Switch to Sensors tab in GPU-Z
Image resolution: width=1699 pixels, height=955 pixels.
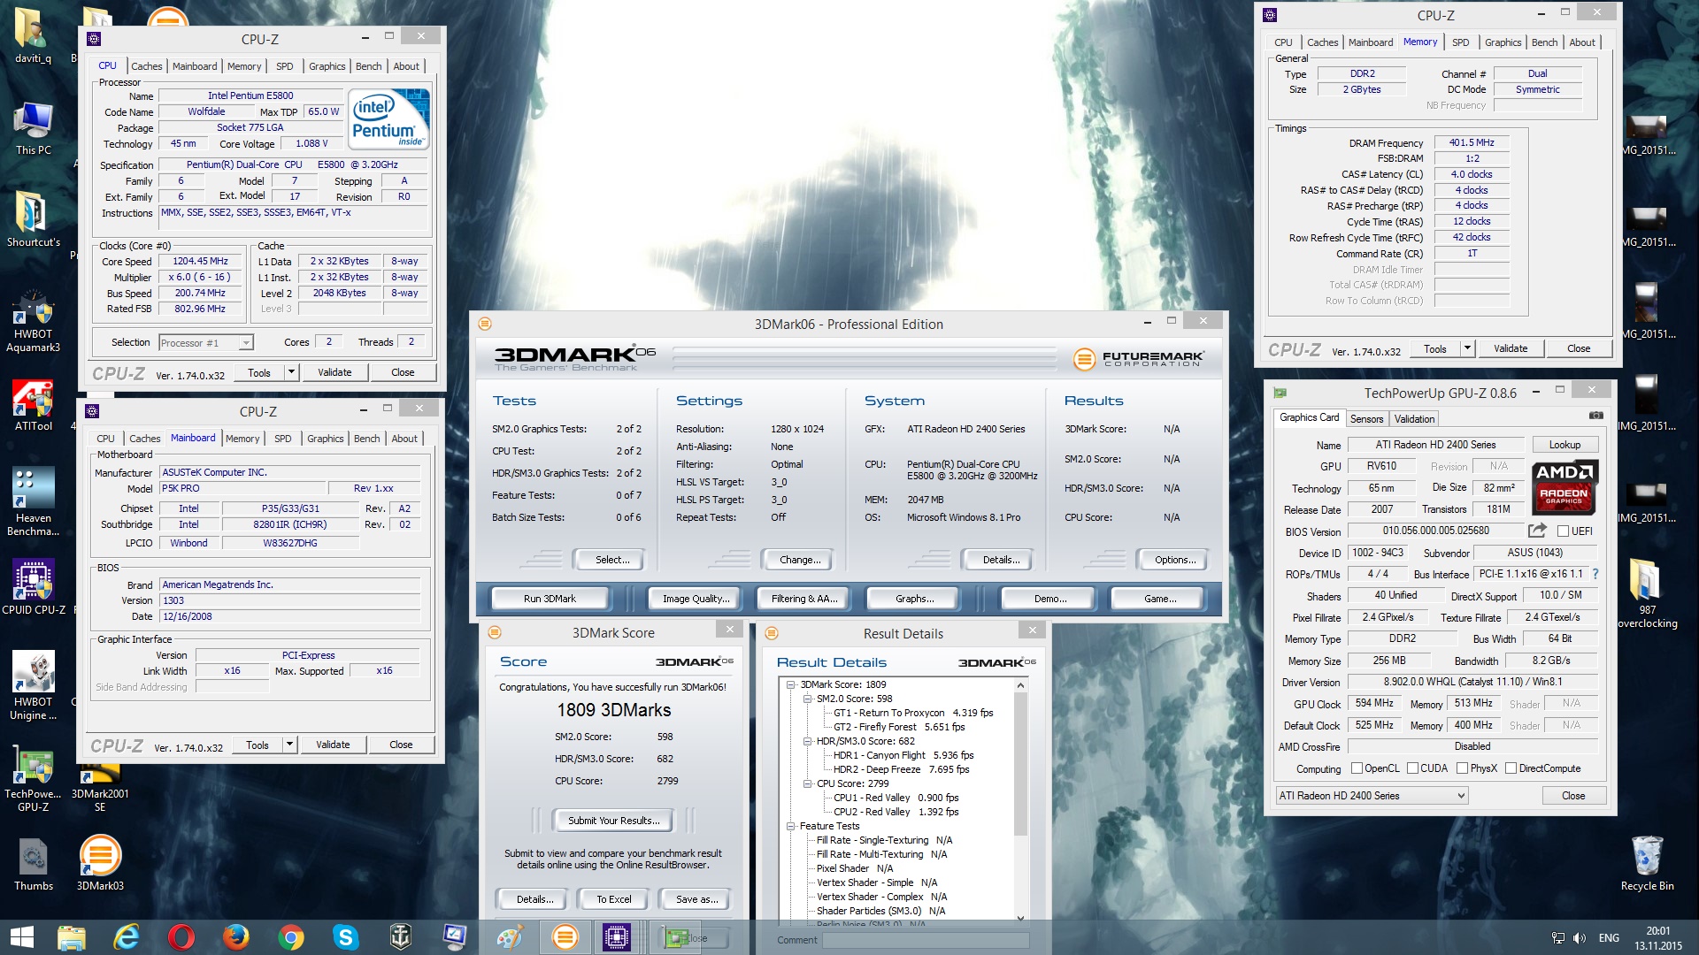pos(1366,419)
